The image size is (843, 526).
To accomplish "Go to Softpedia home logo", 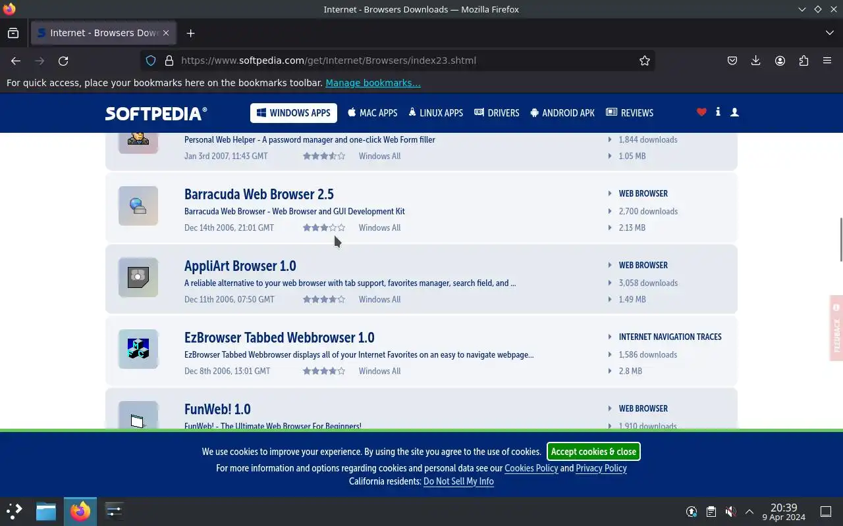I will point(156,113).
